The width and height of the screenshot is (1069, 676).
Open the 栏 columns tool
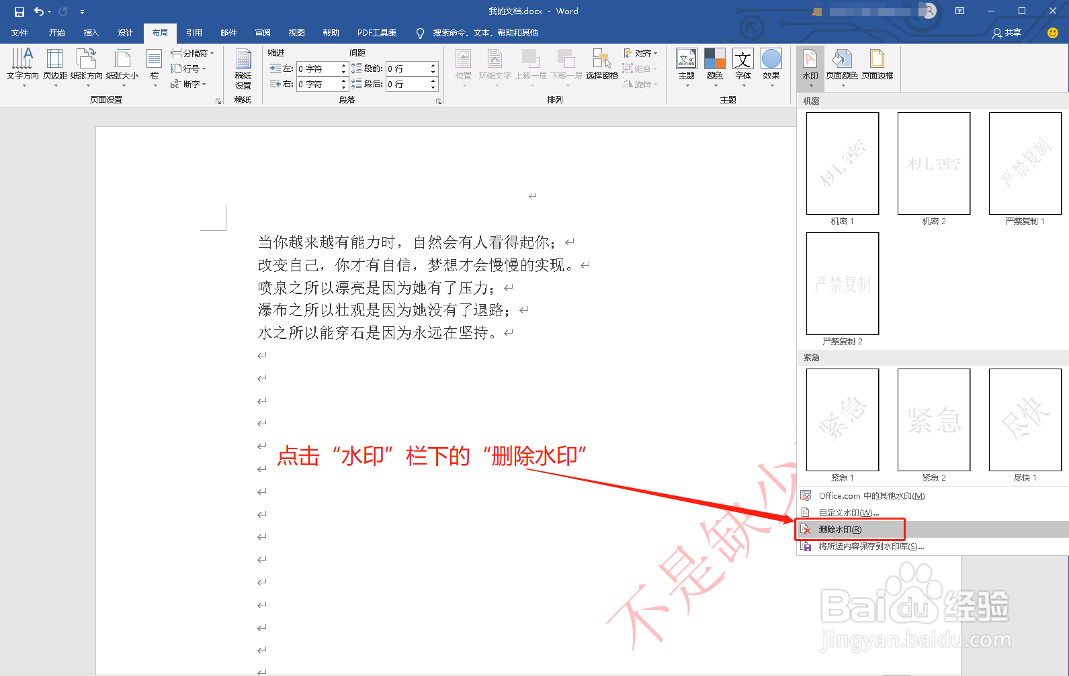point(155,68)
